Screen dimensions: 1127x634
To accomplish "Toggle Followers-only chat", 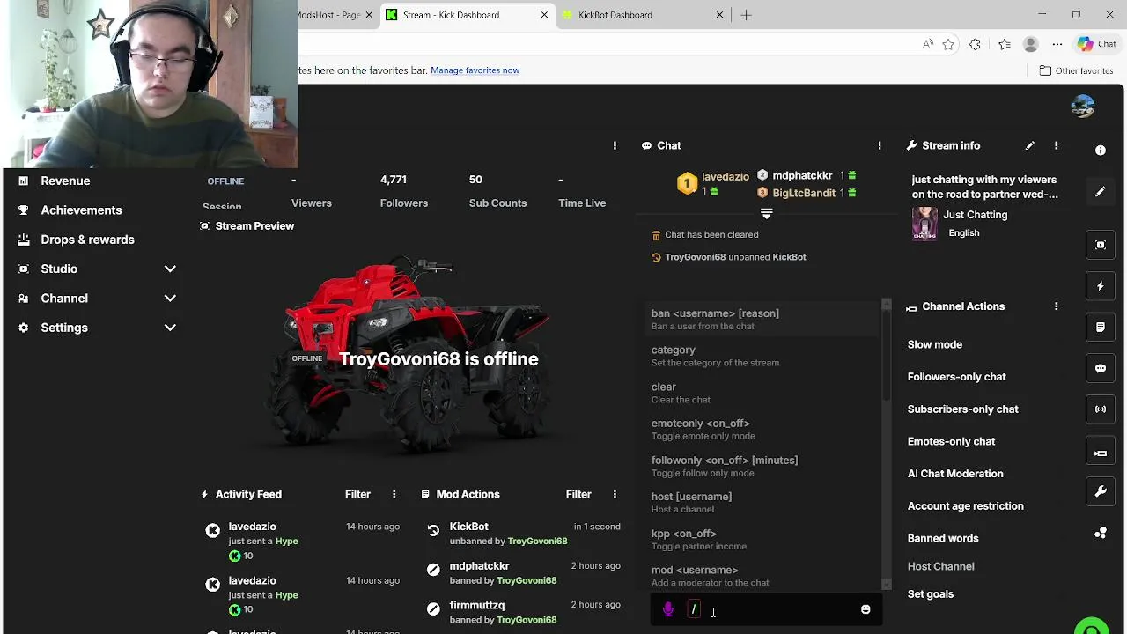I will click(x=956, y=377).
